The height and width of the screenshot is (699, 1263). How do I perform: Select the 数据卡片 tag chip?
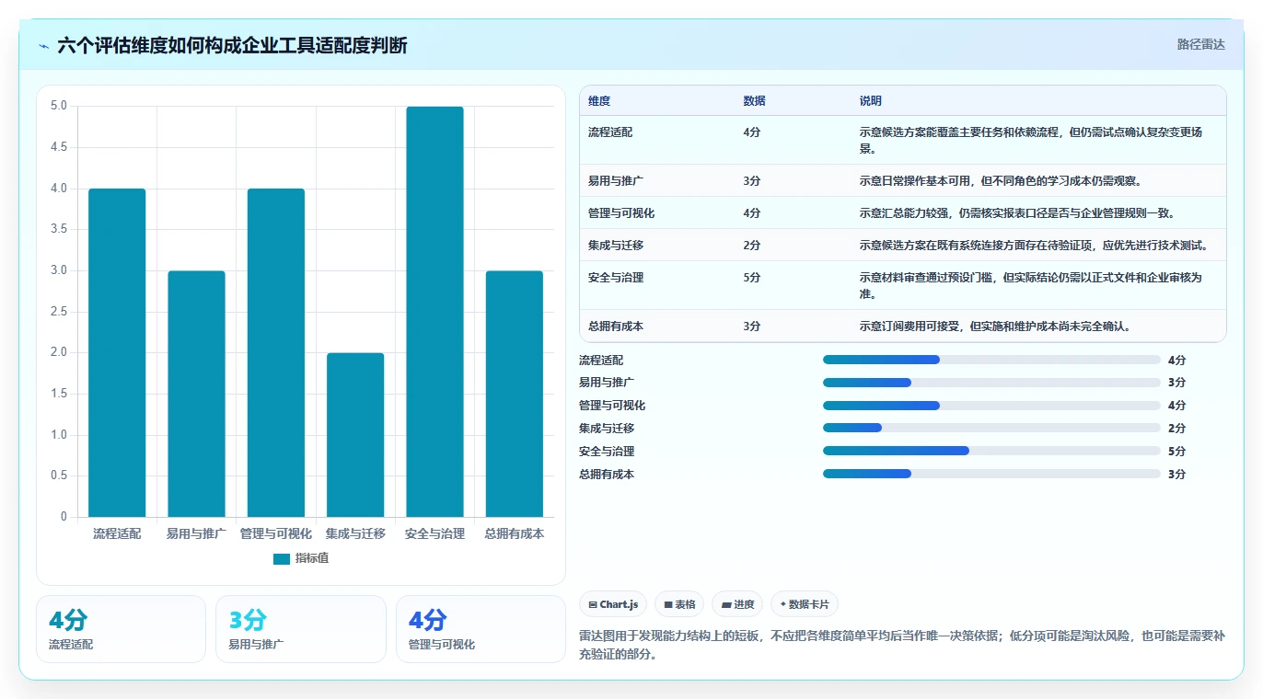[x=805, y=604]
